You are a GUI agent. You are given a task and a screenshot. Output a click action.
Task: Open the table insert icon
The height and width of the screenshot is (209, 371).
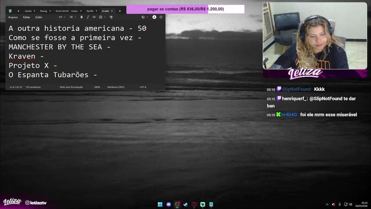tap(101, 17)
